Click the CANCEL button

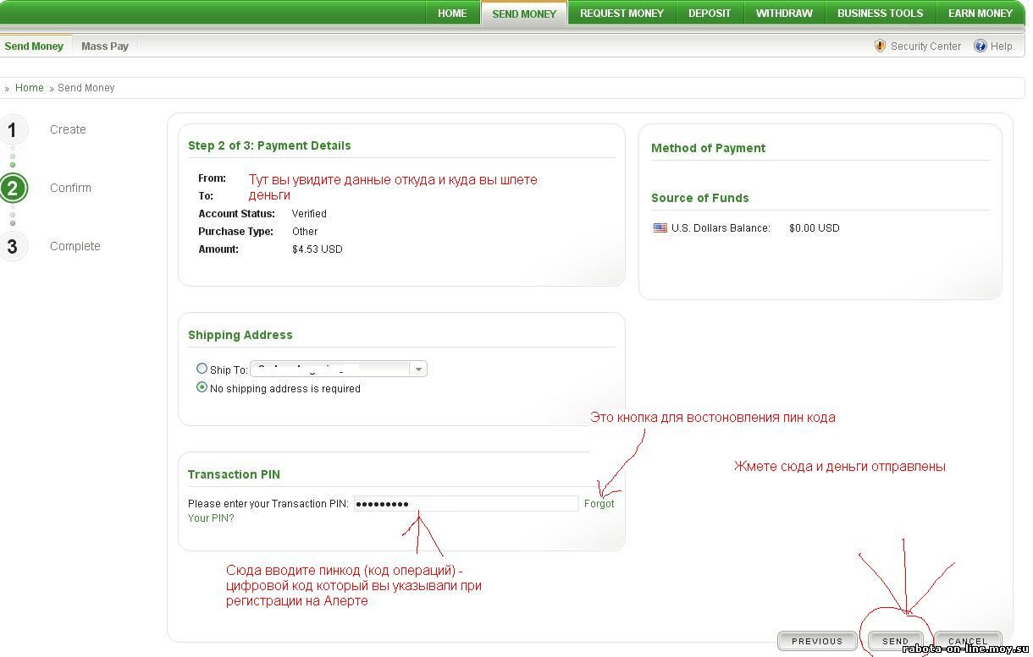[x=968, y=641]
